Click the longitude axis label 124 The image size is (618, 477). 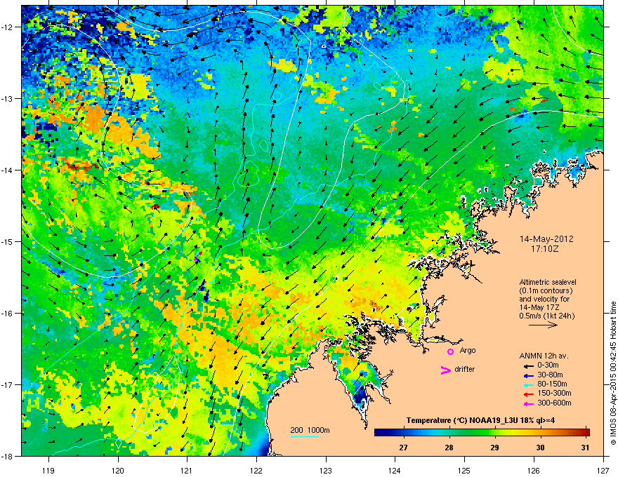point(395,470)
